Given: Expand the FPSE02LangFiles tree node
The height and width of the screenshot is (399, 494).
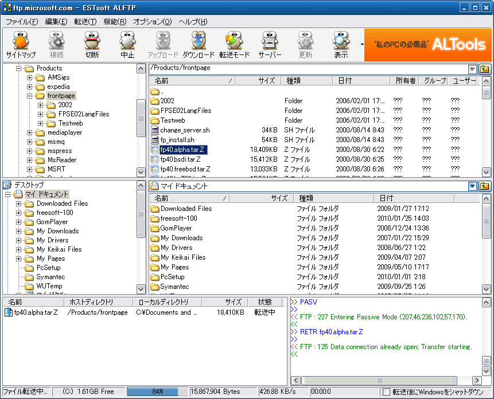Looking at the screenshot, I should (x=40, y=114).
